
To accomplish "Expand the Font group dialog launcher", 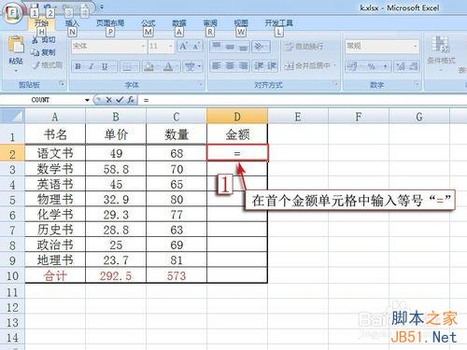I will pyautogui.click(x=200, y=84).
